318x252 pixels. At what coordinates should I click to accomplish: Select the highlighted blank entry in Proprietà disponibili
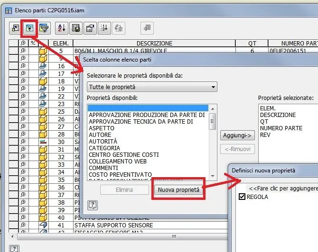148,108
